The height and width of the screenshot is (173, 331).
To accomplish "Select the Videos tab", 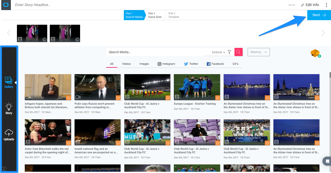I will pos(126,64).
